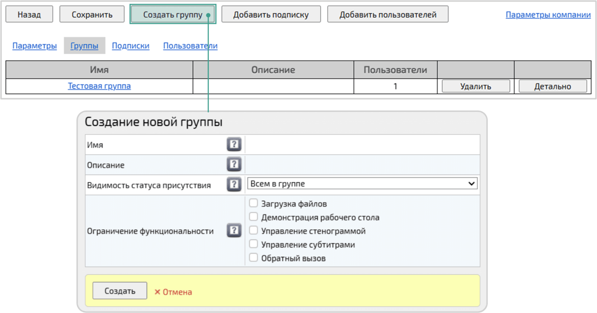The height and width of the screenshot is (313, 597).
Task: Click the Создать группу button
Action: (x=173, y=14)
